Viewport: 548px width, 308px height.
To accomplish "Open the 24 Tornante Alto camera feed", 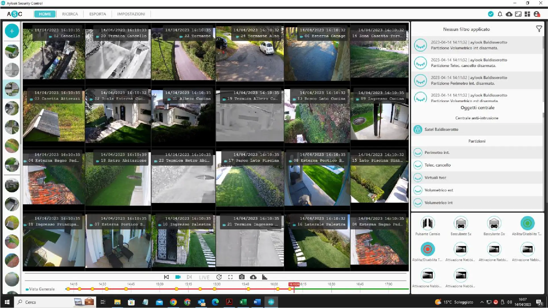I will tap(250, 54).
